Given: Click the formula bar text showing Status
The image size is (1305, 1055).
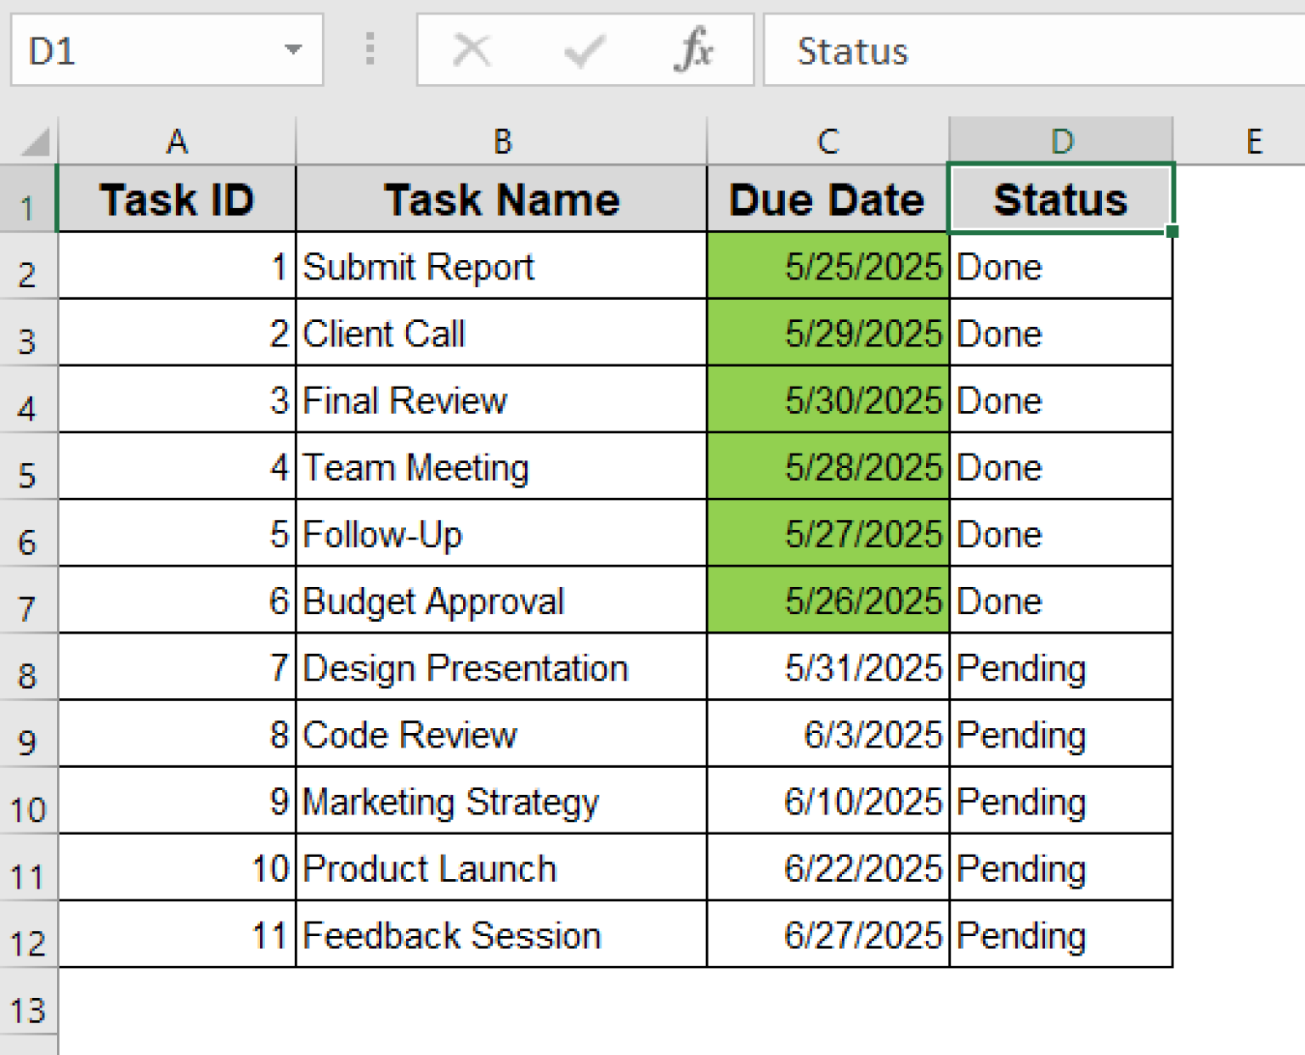Looking at the screenshot, I should pos(853,52).
